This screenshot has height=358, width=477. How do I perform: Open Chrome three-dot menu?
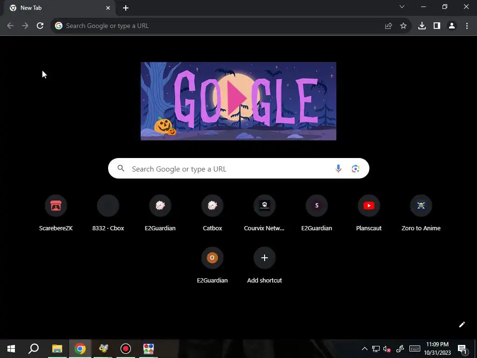tap(467, 26)
